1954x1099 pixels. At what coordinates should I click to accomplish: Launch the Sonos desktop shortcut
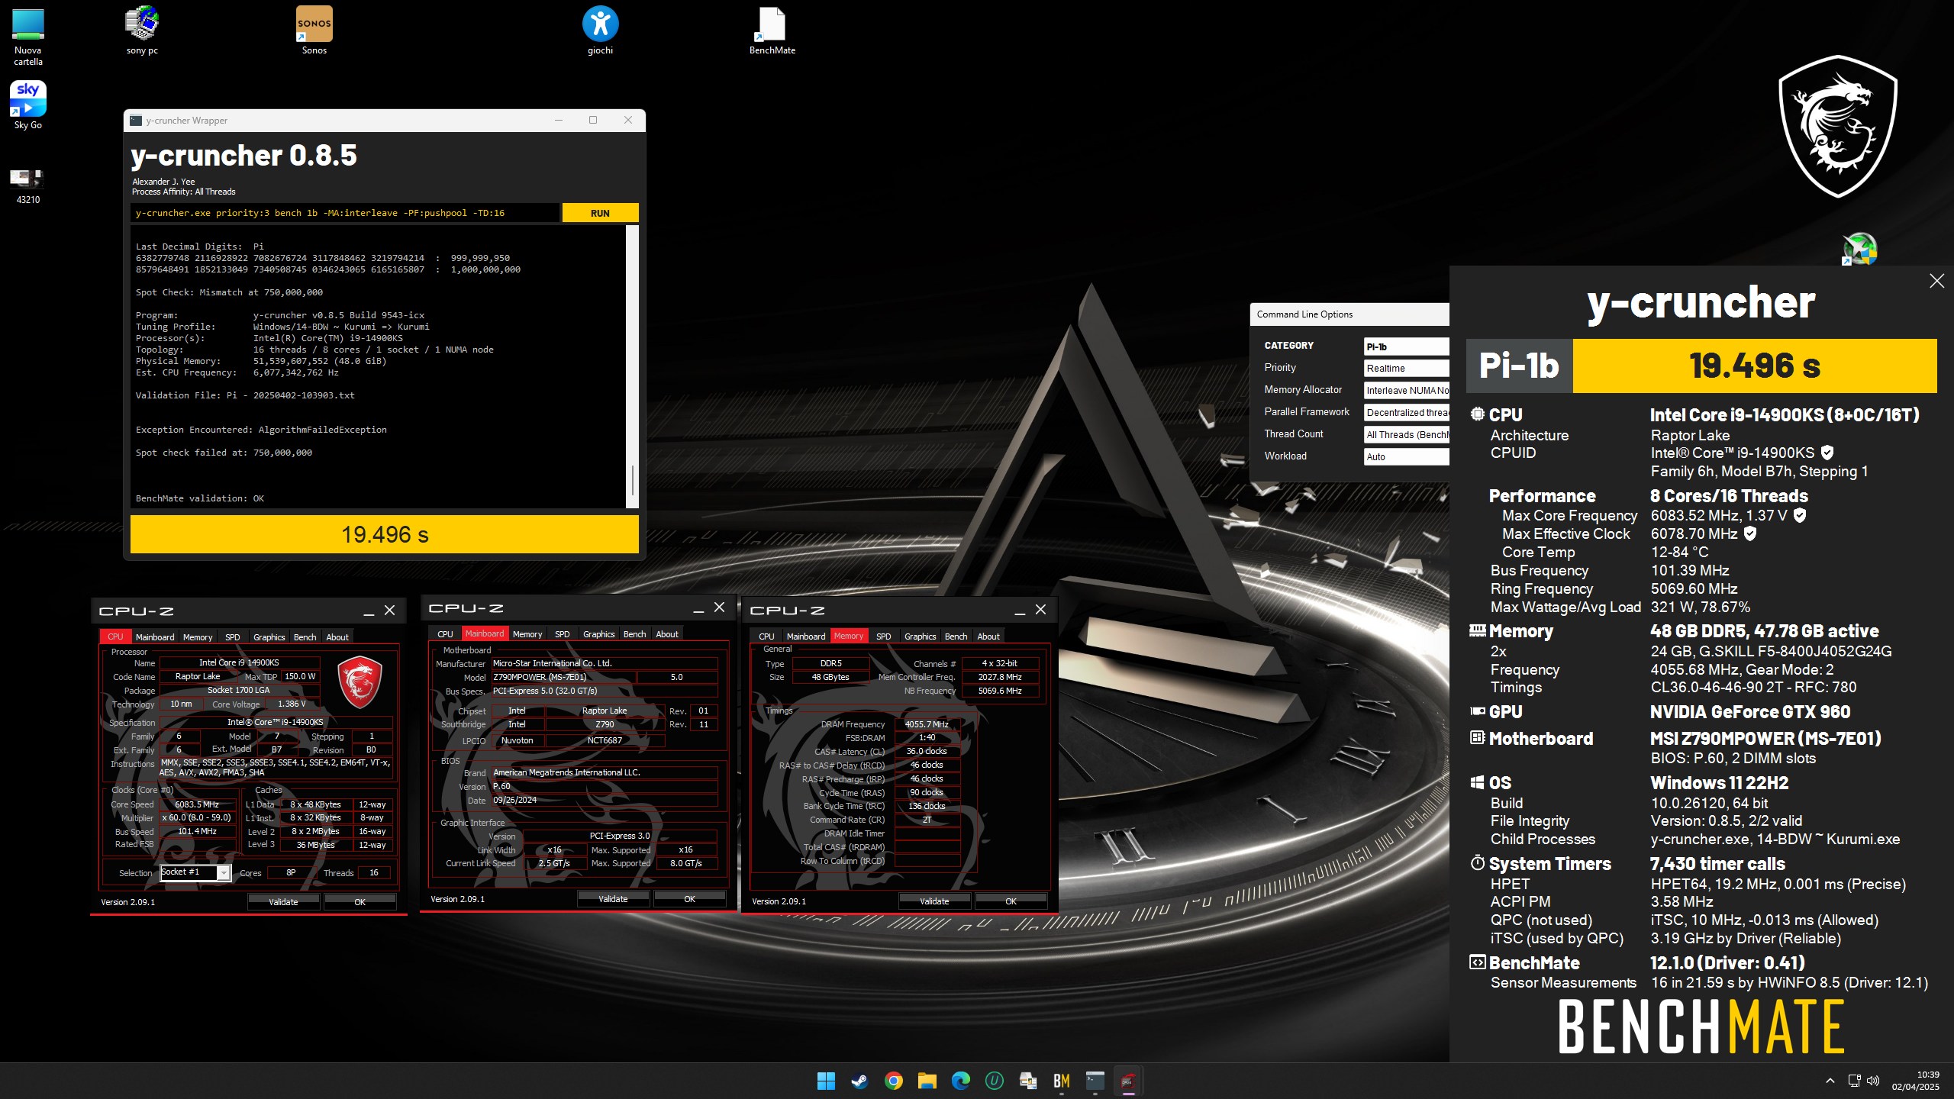pos(314,31)
